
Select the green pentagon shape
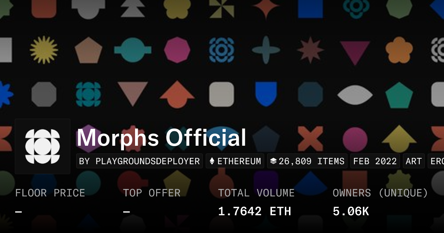point(399,95)
